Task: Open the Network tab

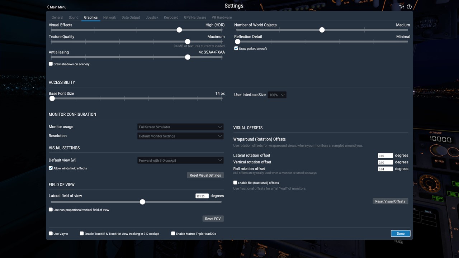Action: (109, 17)
